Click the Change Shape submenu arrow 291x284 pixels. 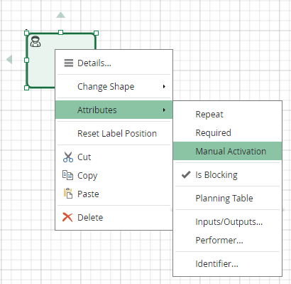pyautogui.click(x=164, y=87)
